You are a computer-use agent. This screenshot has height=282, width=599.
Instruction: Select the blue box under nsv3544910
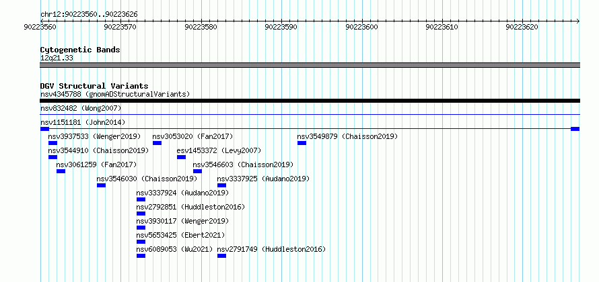[x=52, y=157]
